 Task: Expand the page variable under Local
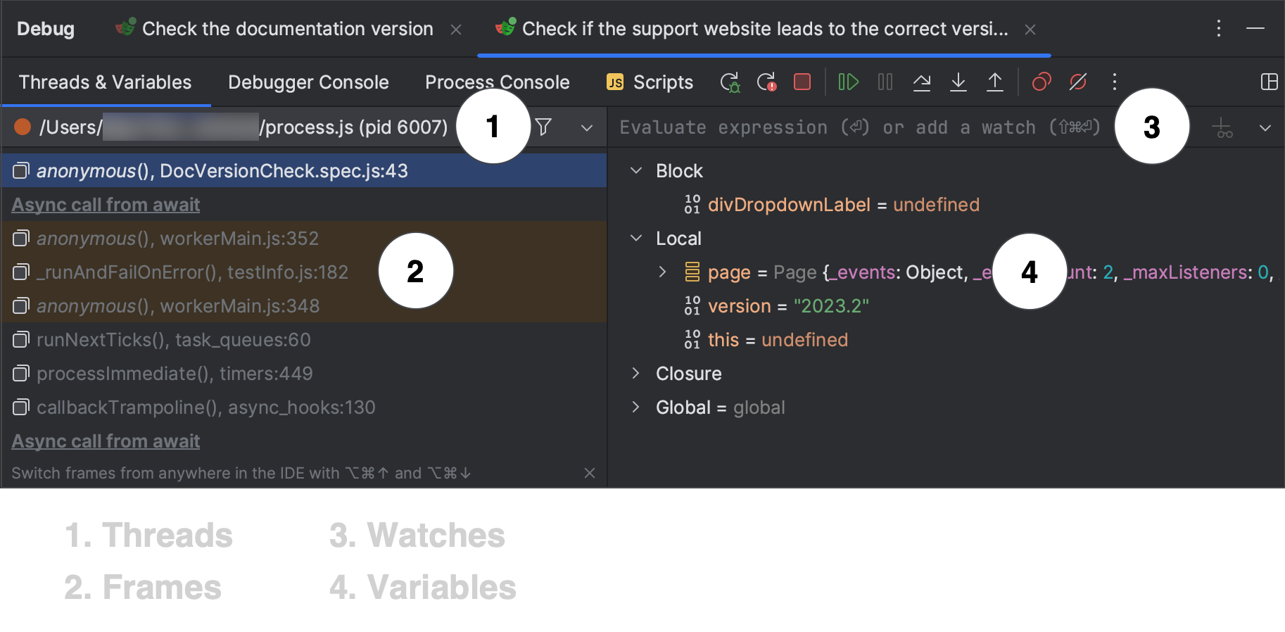pos(662,272)
